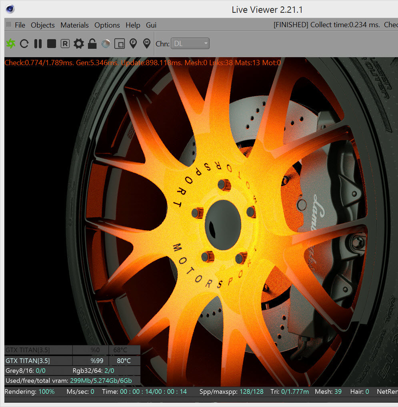Restart the render with the circular arrow icon
The image size is (398, 407).
coord(24,44)
